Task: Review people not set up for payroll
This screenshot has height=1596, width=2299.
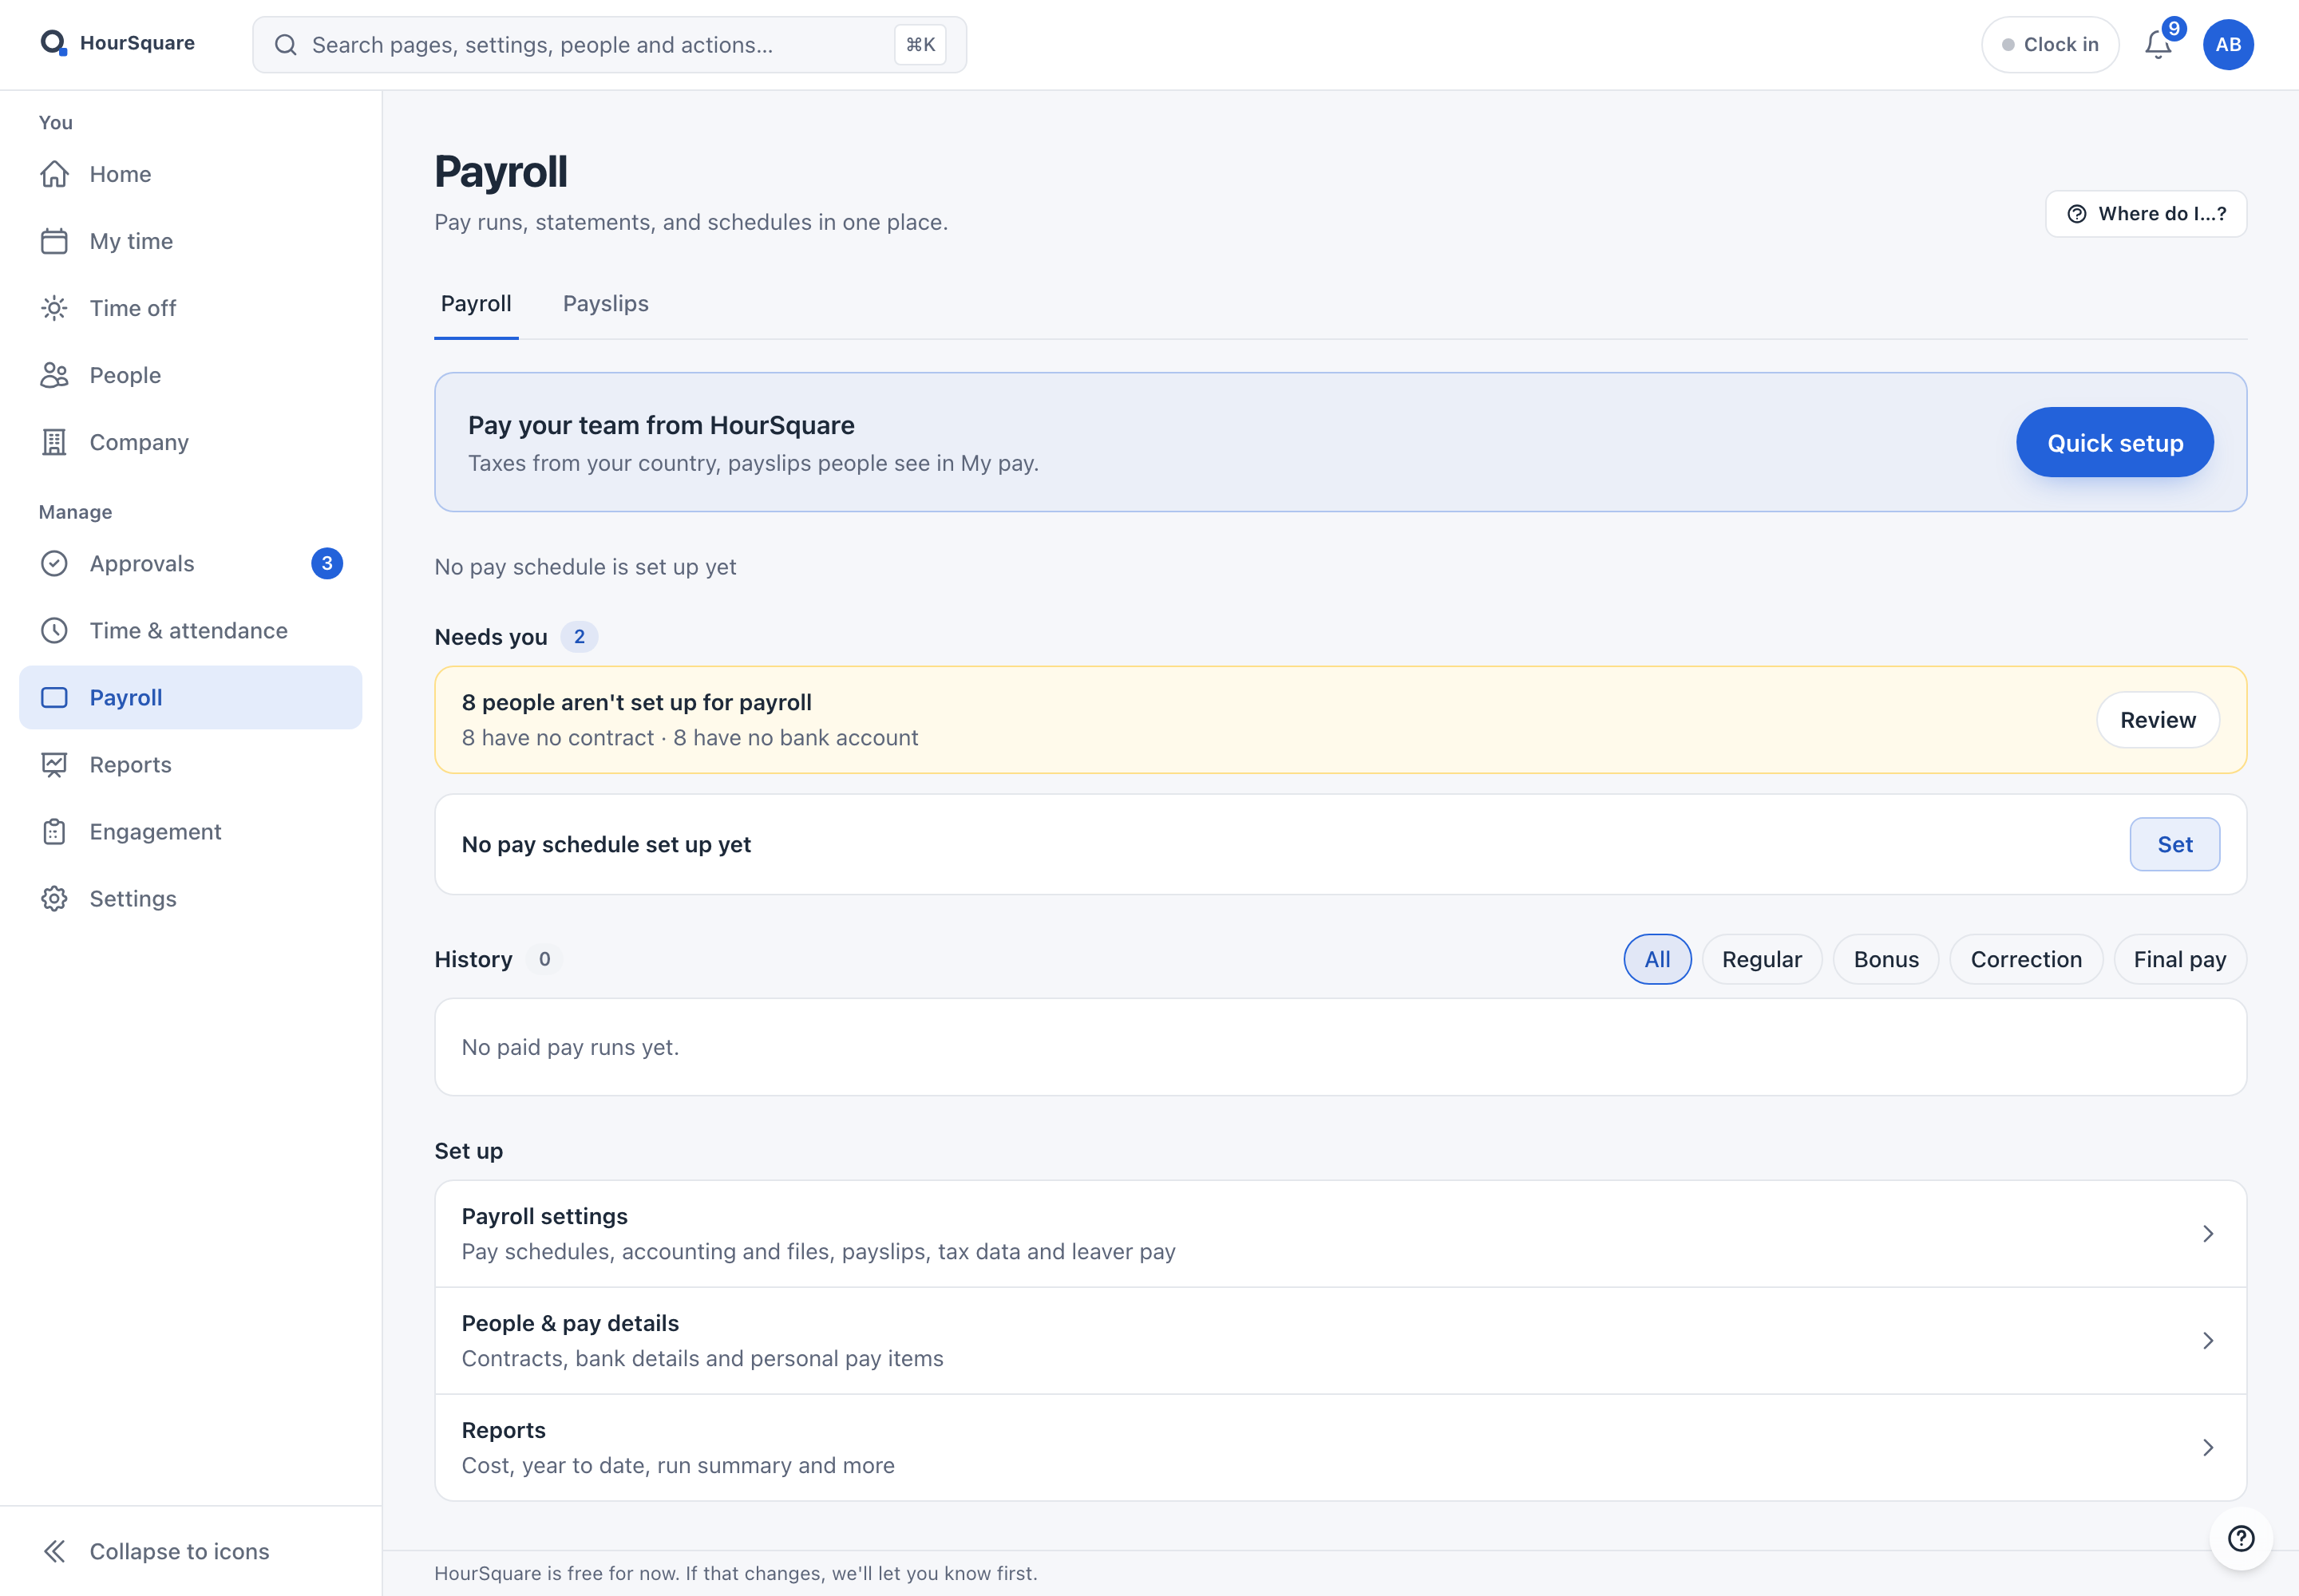Action: pyautogui.click(x=2158, y=720)
